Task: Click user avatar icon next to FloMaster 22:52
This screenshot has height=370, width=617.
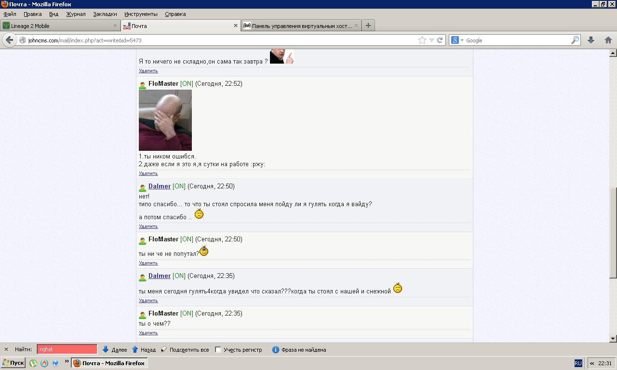Action: click(x=143, y=85)
